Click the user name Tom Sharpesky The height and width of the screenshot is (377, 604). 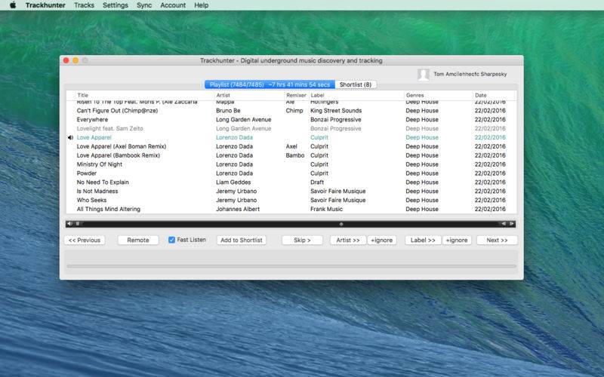[x=470, y=74]
